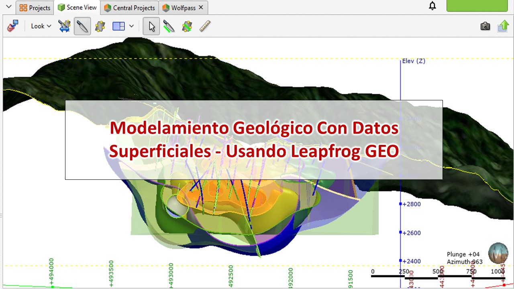Click the Azimuth 063 readout

coord(465,262)
